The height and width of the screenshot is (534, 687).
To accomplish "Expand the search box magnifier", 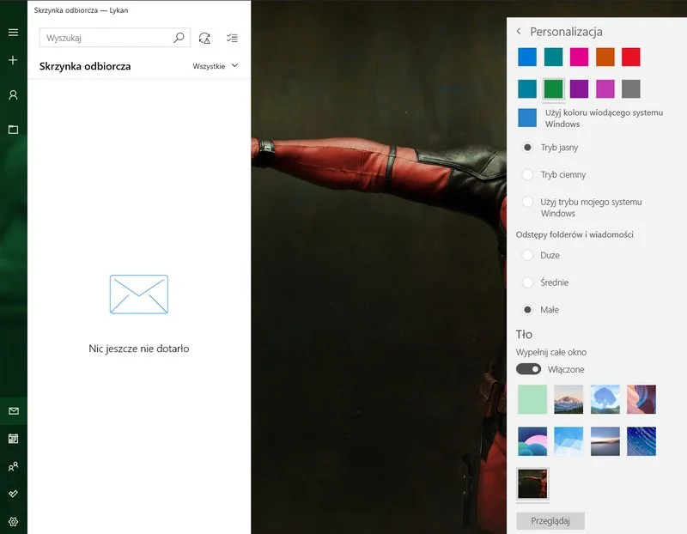I will pos(178,38).
